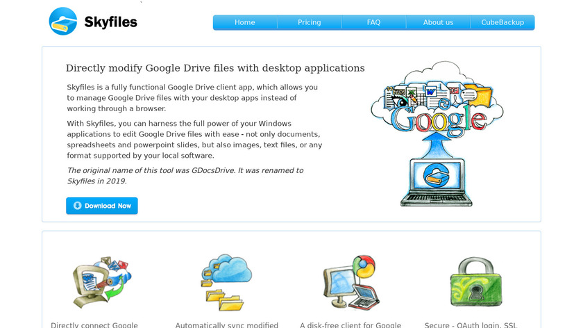The image size is (583, 328).
Task: Click the heading 'Directly modify Google Drive files'
Action: click(x=215, y=68)
